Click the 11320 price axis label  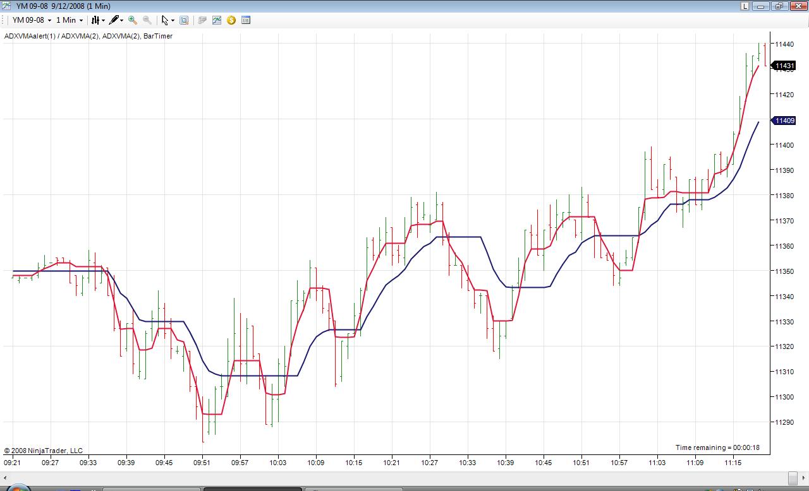[784, 346]
